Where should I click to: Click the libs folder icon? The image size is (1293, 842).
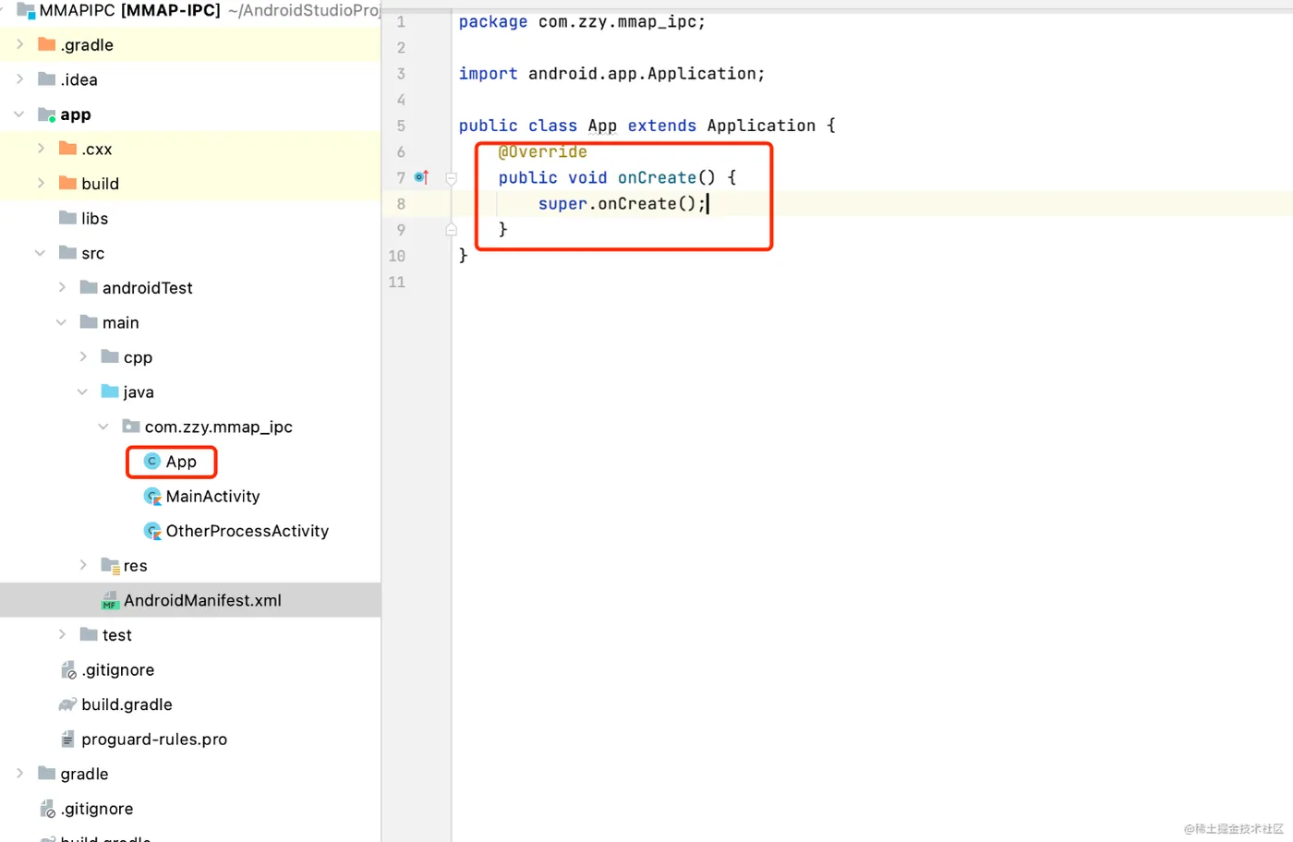click(x=67, y=218)
